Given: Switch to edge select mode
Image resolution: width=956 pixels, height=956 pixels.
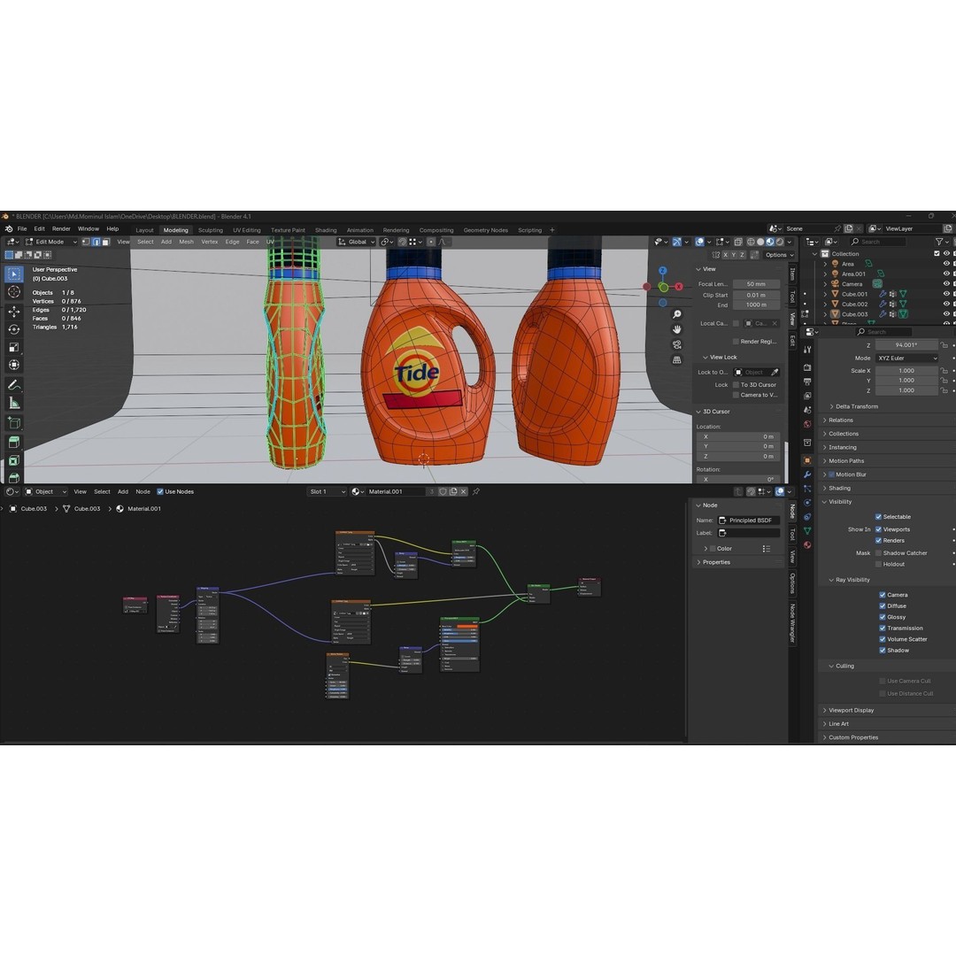Looking at the screenshot, I should point(96,242).
